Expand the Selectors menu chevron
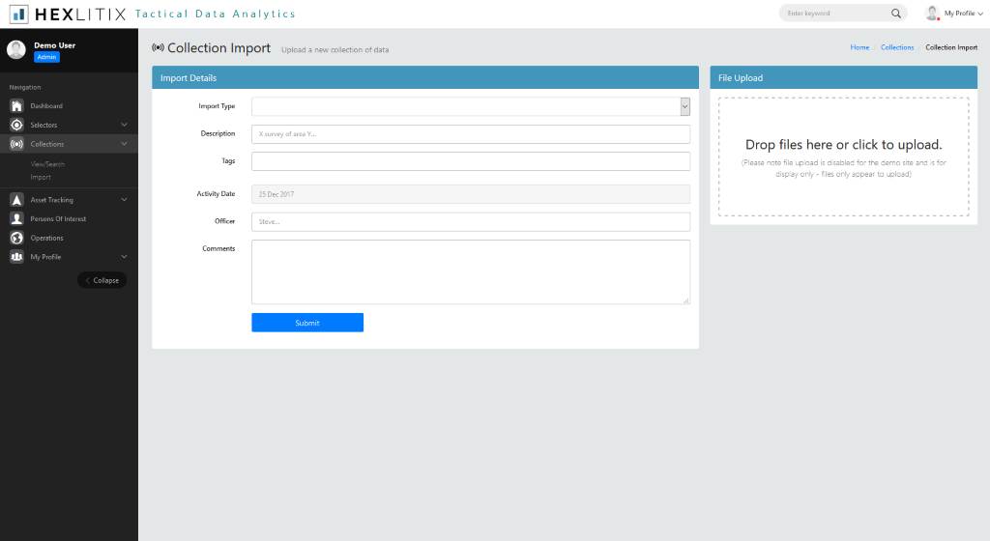990x541 pixels. [x=124, y=125]
